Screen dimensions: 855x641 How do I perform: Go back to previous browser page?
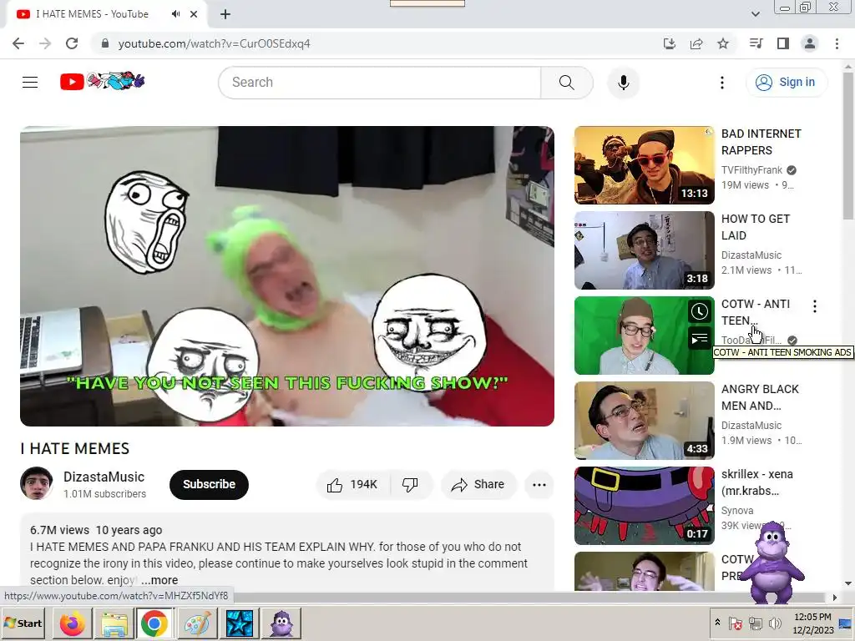[18, 43]
